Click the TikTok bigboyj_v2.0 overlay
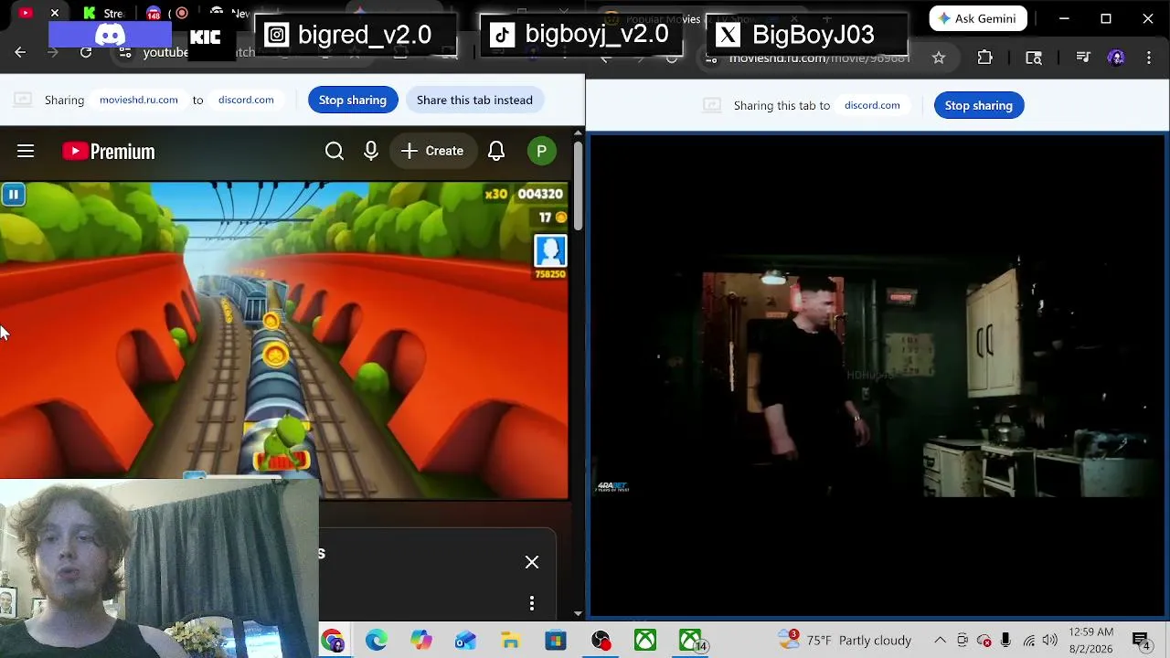The height and width of the screenshot is (658, 1170). click(x=581, y=36)
